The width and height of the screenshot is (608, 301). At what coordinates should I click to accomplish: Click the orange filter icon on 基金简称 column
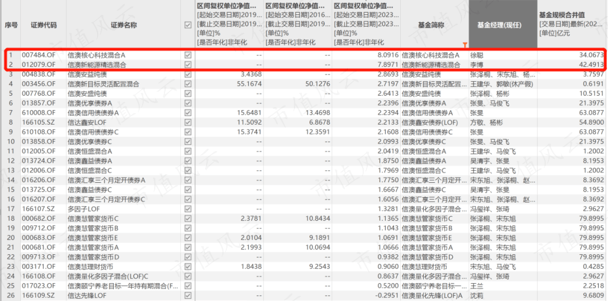point(465,44)
